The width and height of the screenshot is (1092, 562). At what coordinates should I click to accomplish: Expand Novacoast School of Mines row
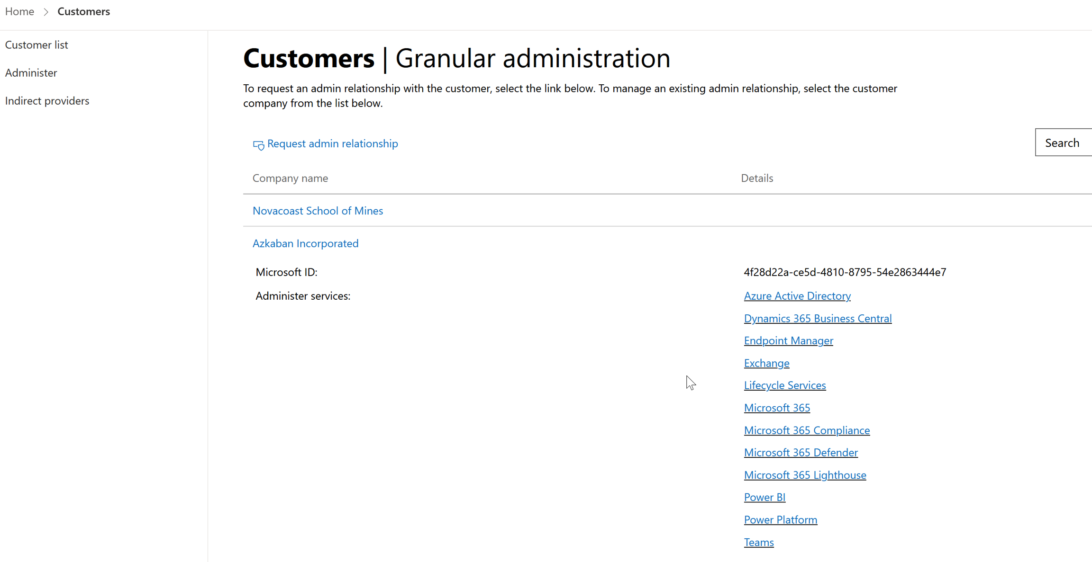pyautogui.click(x=318, y=211)
